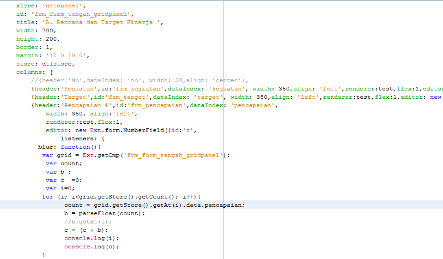
Task: Click the height value 200
Action: pos(51,39)
